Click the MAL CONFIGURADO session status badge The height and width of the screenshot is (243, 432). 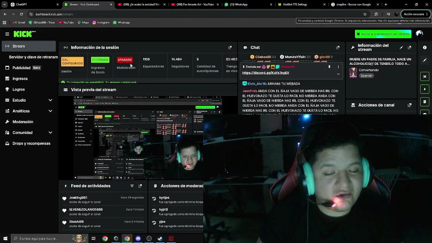tap(72, 62)
